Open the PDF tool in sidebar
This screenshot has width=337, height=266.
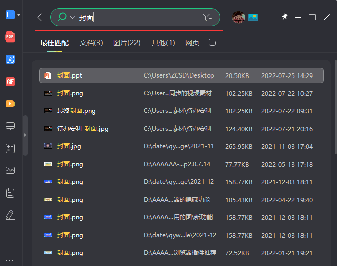click(10, 37)
